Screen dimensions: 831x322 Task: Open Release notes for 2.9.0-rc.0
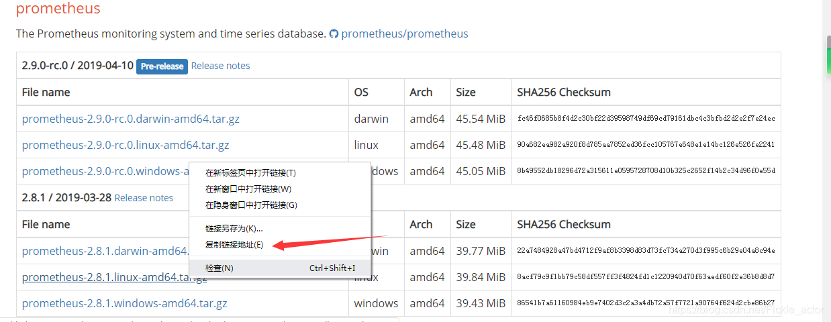coord(220,66)
